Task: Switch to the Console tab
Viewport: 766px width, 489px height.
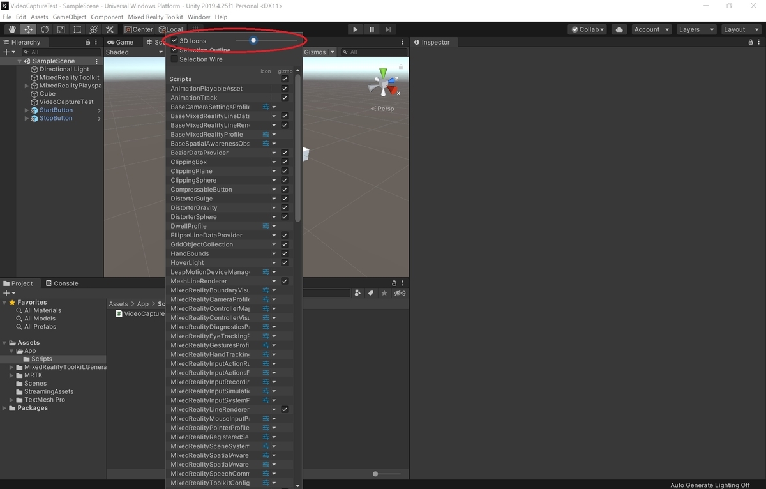Action: 61,283
